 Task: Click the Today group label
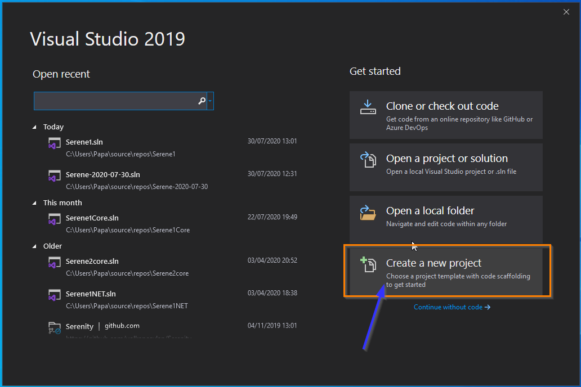[x=53, y=127]
